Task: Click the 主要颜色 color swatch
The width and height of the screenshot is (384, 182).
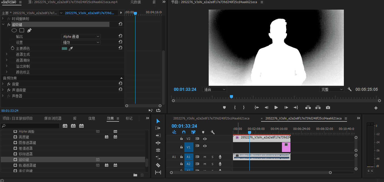Action: pos(64,49)
